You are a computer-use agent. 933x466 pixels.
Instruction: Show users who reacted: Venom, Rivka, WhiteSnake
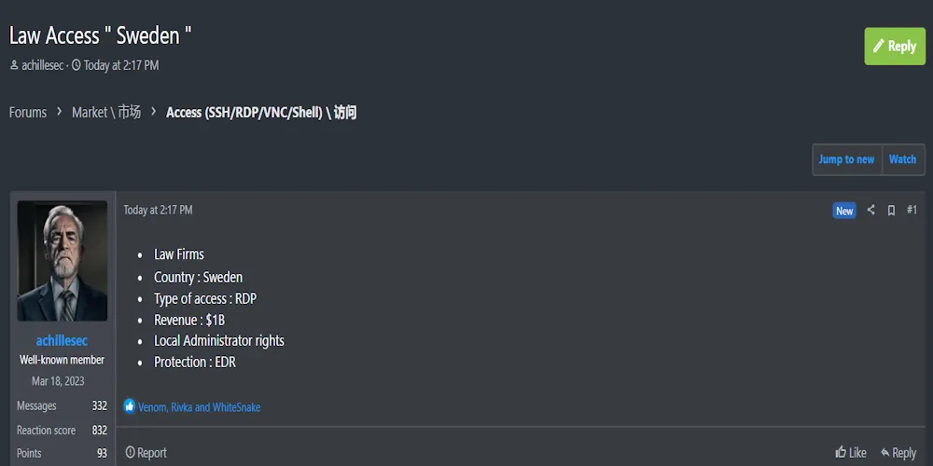[x=199, y=407]
